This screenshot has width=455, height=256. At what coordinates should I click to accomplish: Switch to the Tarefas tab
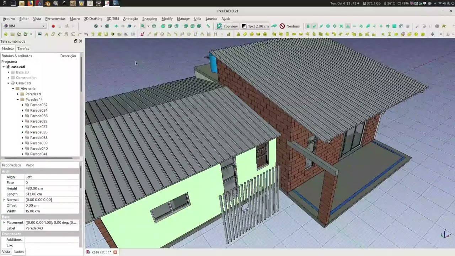click(23, 49)
